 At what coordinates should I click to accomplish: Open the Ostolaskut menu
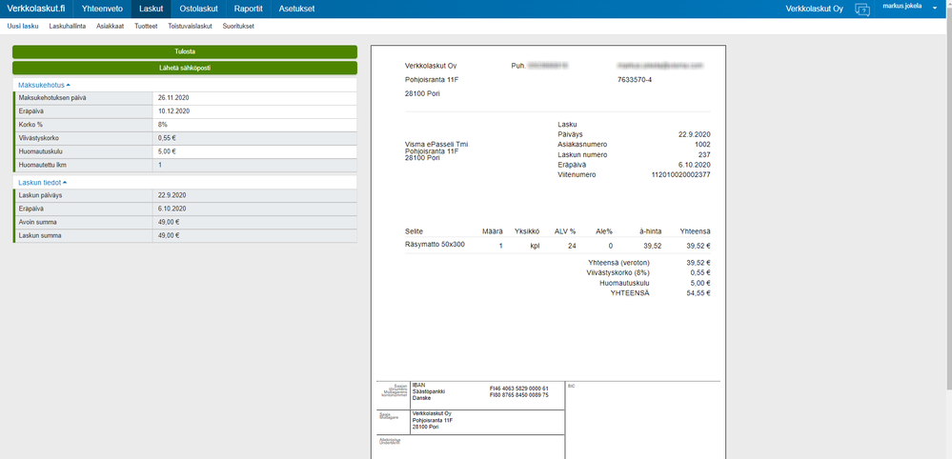pyautogui.click(x=198, y=10)
